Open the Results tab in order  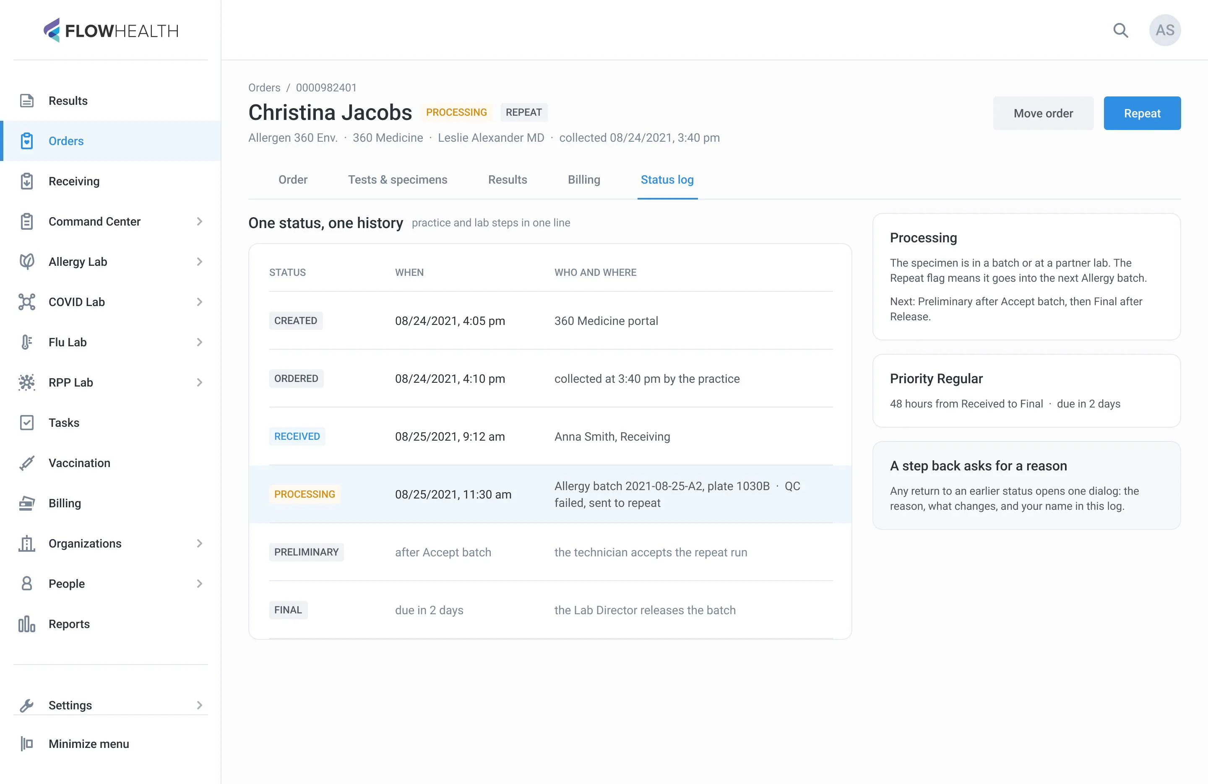click(x=508, y=179)
